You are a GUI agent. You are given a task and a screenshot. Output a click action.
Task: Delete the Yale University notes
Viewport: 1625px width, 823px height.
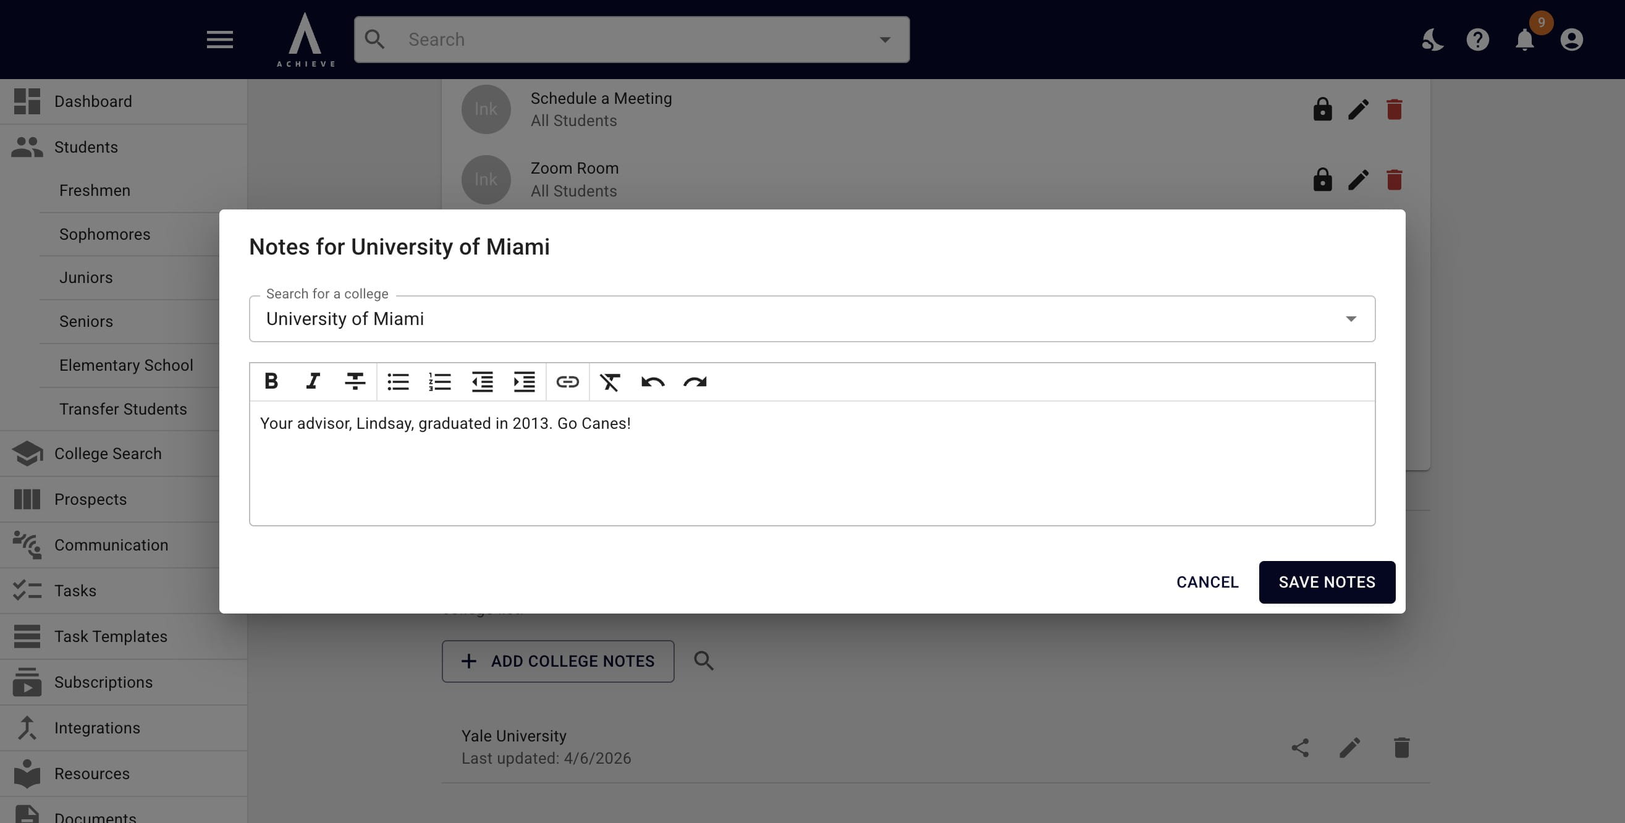tap(1401, 748)
